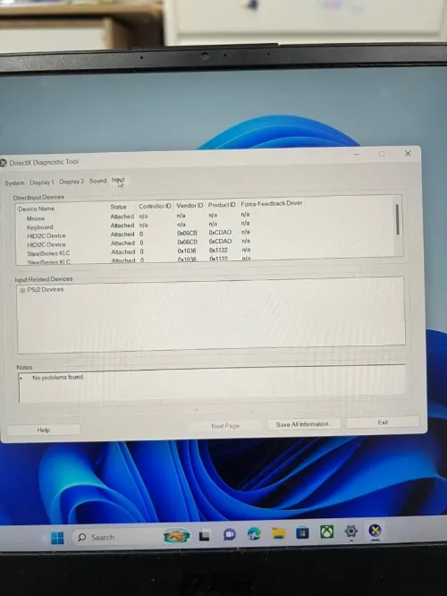447x596 pixels.
Task: Select the Input tab
Action: click(x=118, y=180)
